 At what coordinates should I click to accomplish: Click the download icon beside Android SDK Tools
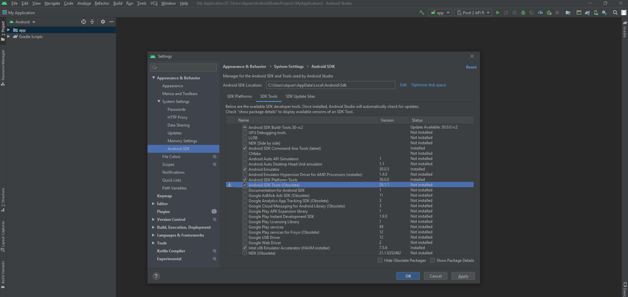[x=230, y=185]
